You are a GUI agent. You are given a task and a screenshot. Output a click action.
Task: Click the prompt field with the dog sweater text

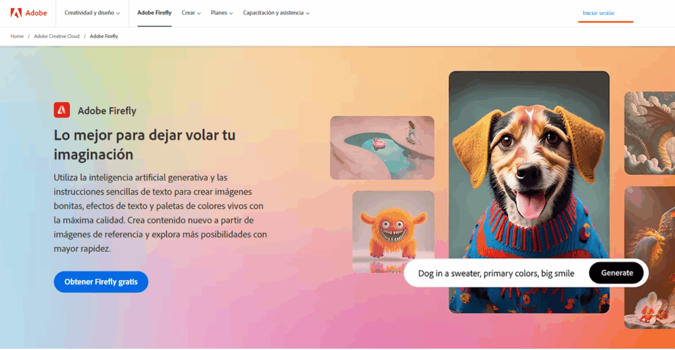tap(496, 274)
